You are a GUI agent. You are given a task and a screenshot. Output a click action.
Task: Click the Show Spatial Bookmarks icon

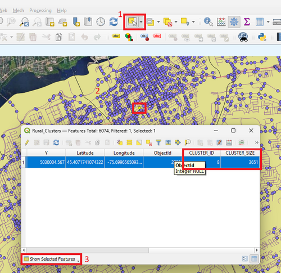tap(88, 22)
